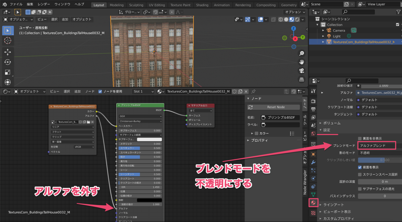Select the Move tool
Image resolution: width=402 pixels, height=222 pixels.
7,52
